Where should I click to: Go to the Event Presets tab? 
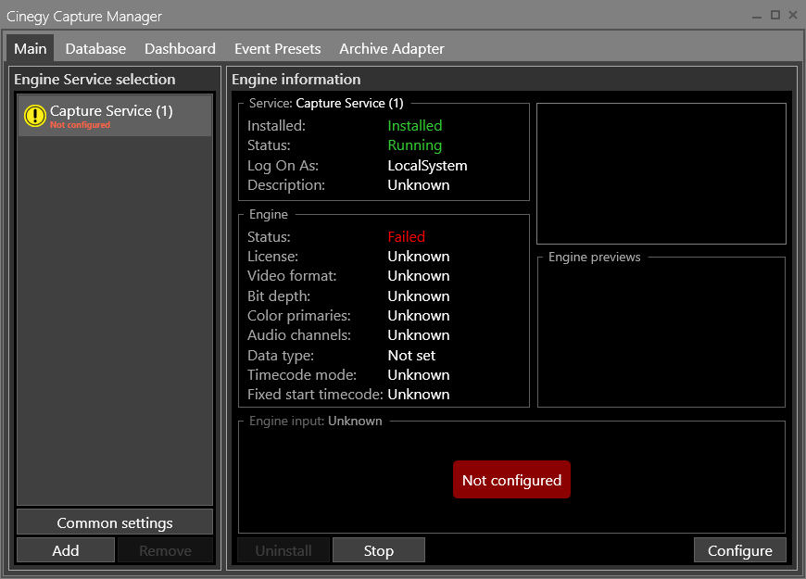[x=278, y=48]
